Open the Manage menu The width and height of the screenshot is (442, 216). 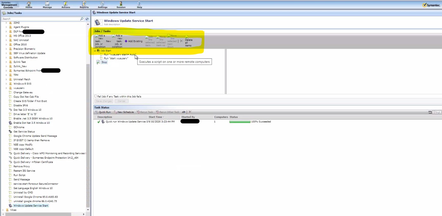(x=47, y=4)
